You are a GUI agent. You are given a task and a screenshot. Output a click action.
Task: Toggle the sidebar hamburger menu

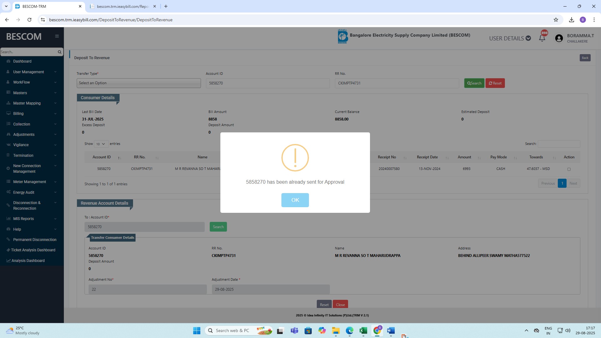point(57,36)
